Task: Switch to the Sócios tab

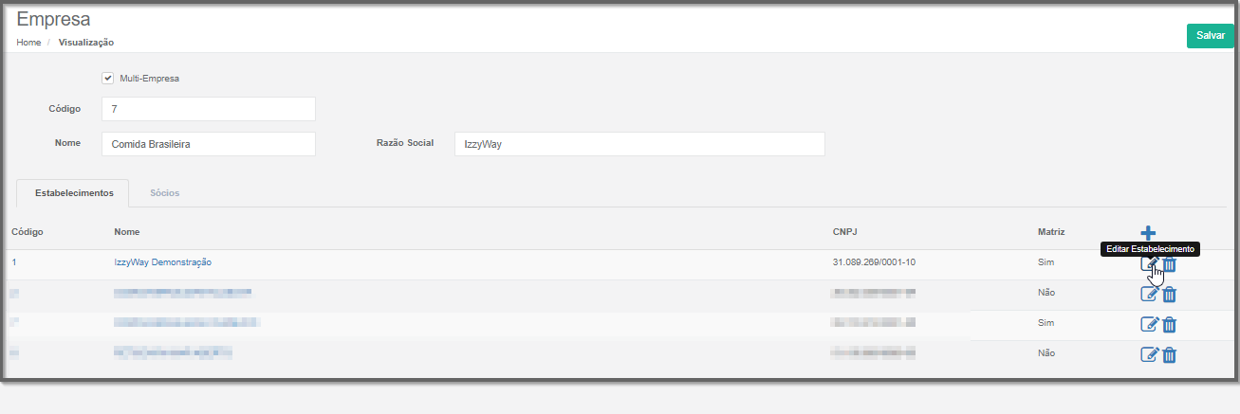Action: (x=164, y=192)
